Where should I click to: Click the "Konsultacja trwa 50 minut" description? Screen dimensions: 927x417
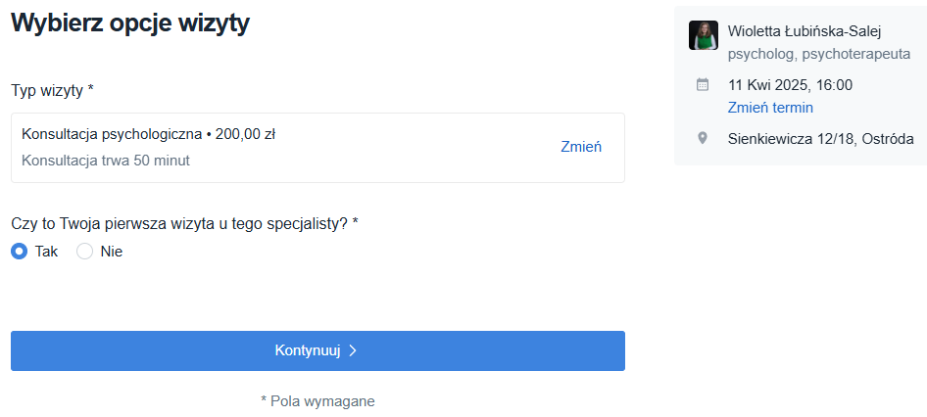click(x=106, y=161)
